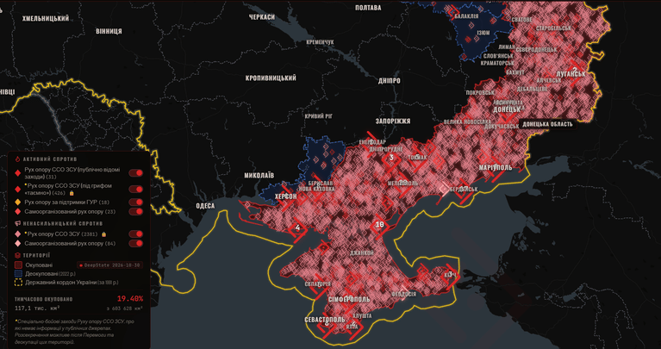The height and width of the screenshot is (349, 661).
Task: Click the flame icon beside АКТИВНИЙ СПРОТИВ
Action: pos(17,159)
